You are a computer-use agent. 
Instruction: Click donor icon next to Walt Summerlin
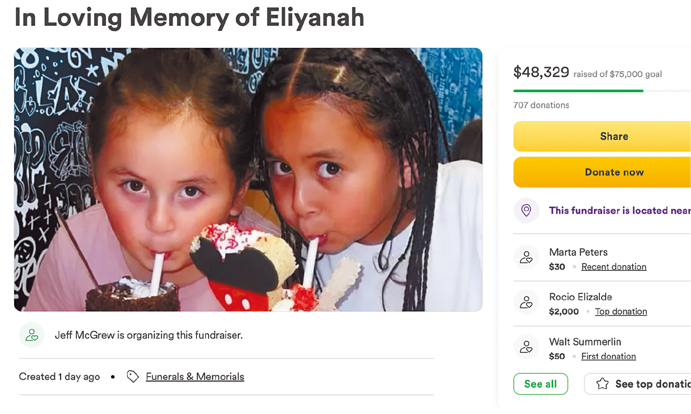click(x=526, y=347)
